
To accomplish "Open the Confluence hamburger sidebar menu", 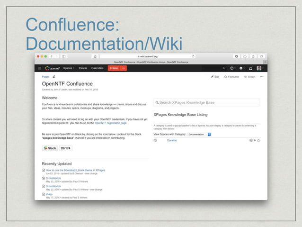I will (x=40, y=68).
